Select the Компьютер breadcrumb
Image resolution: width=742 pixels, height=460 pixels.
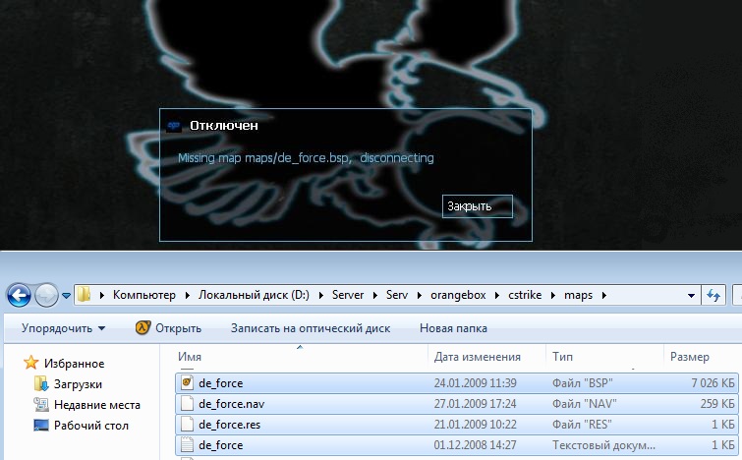(x=143, y=295)
